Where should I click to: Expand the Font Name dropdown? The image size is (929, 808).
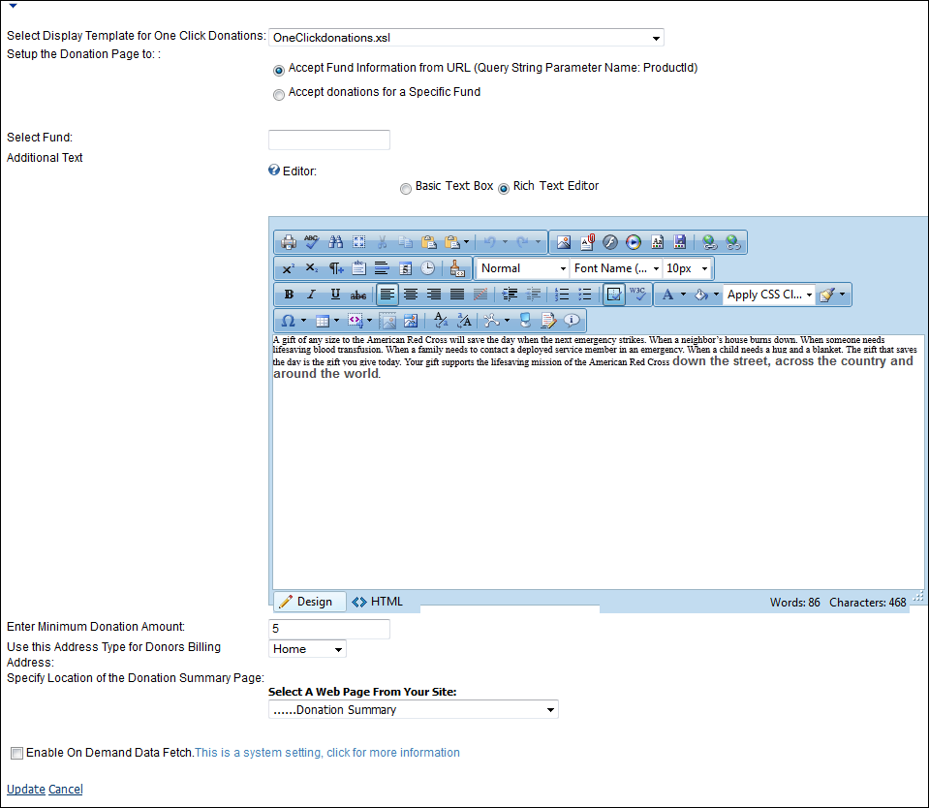[x=616, y=268]
